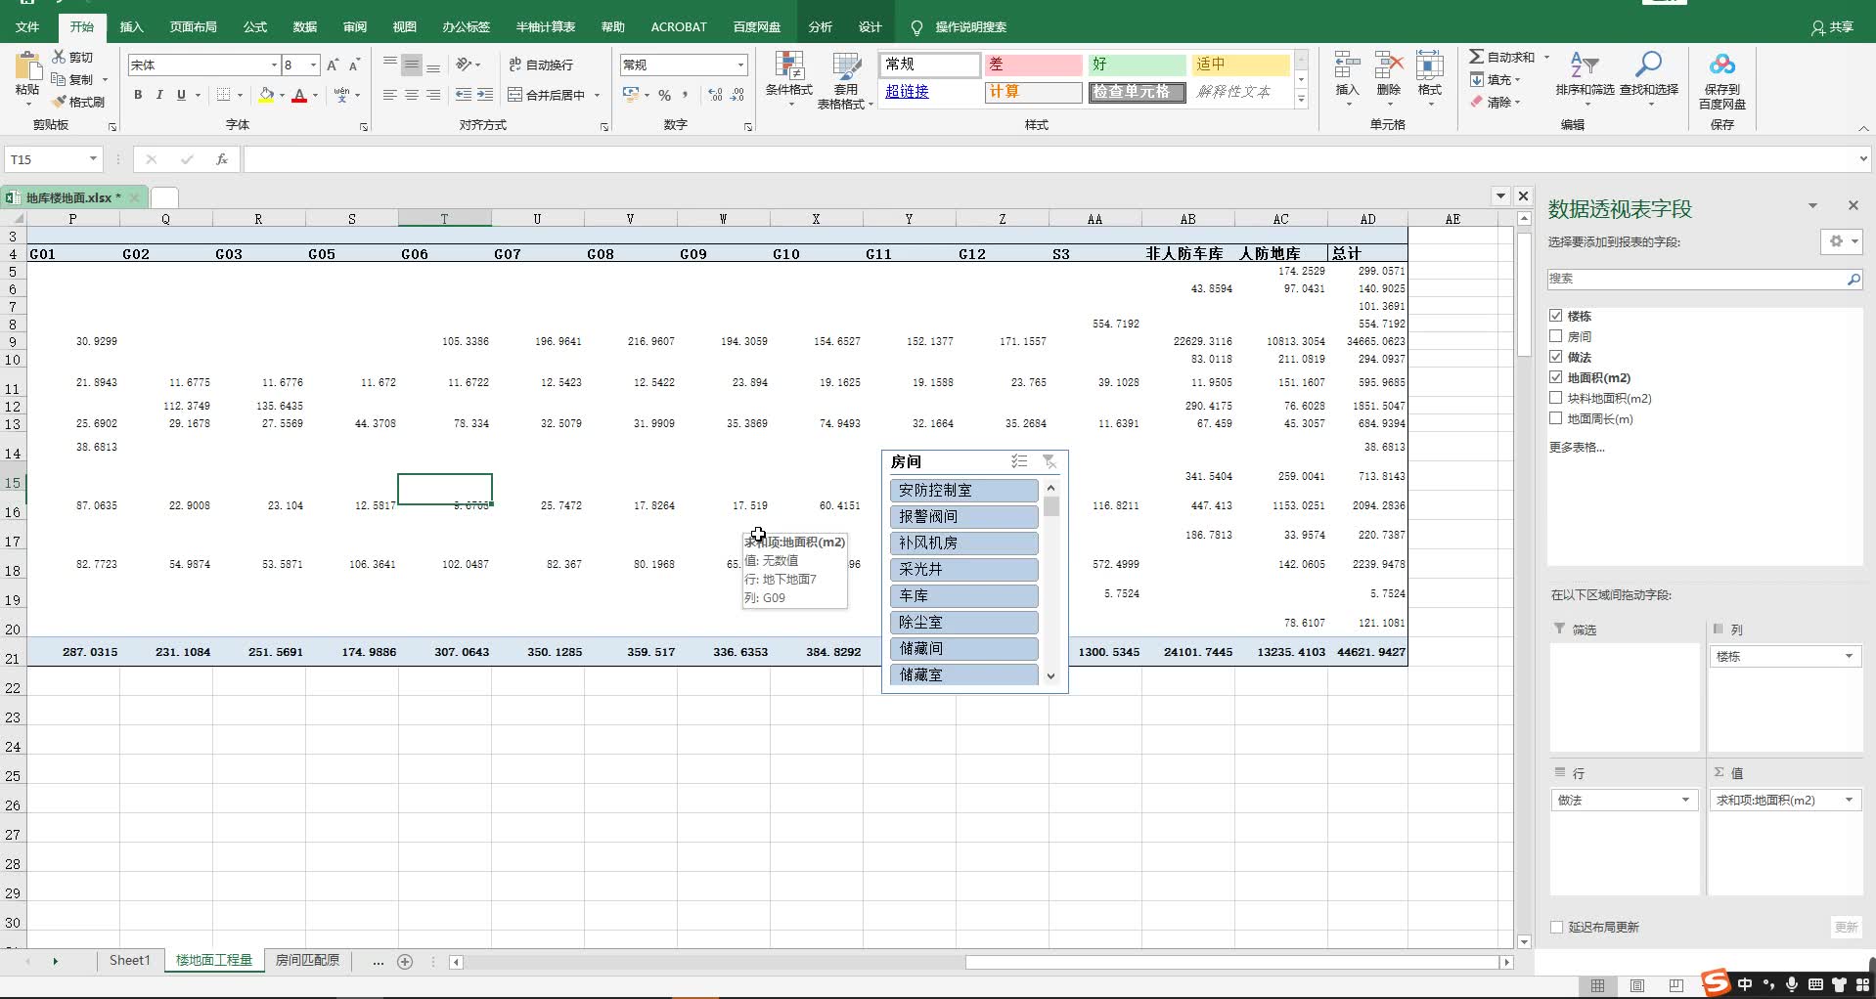Viewport: 1876px width, 999px height.
Task: Open the 公式 ribbon tab
Action: (x=255, y=26)
